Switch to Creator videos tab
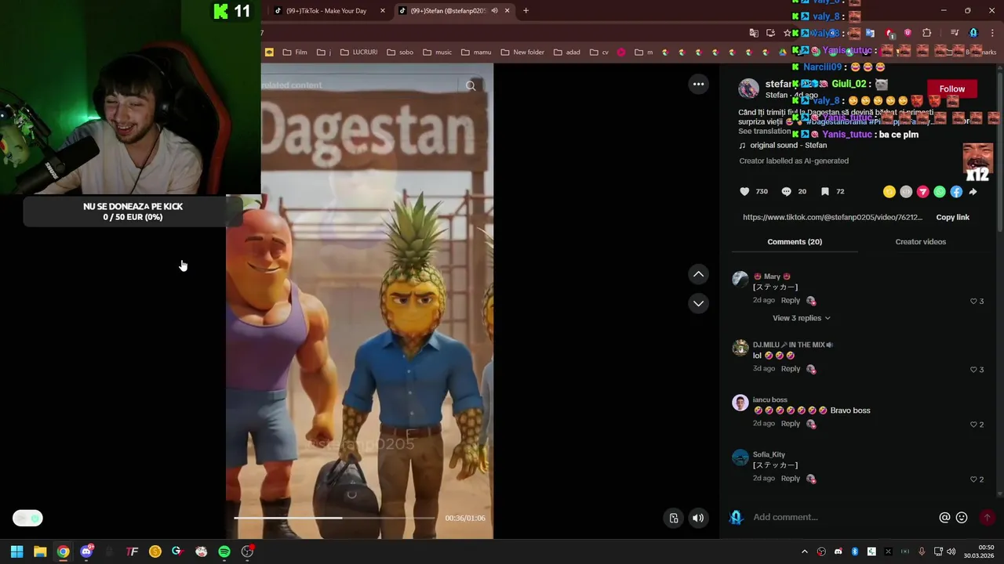 [920, 242]
